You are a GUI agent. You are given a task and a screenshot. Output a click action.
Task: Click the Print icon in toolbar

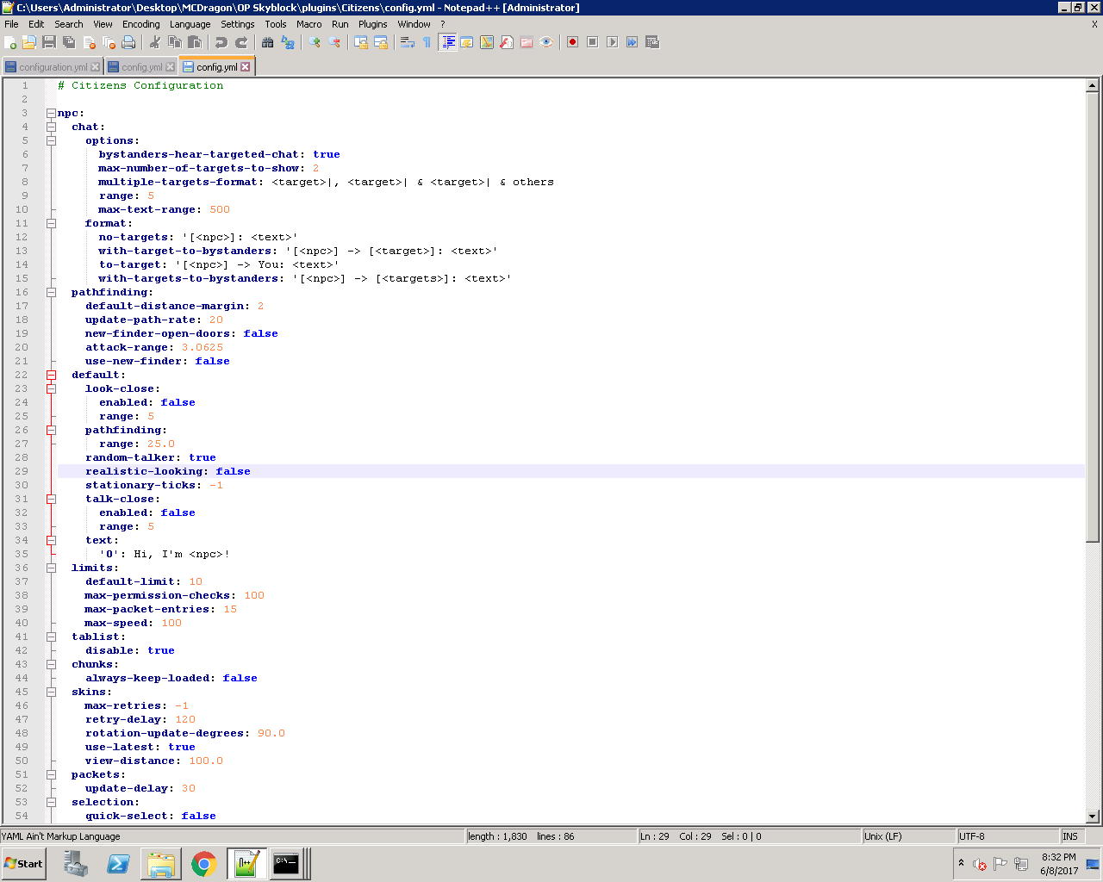pyautogui.click(x=128, y=42)
